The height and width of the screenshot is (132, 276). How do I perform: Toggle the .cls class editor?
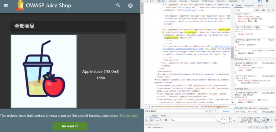click(x=263, y=10)
